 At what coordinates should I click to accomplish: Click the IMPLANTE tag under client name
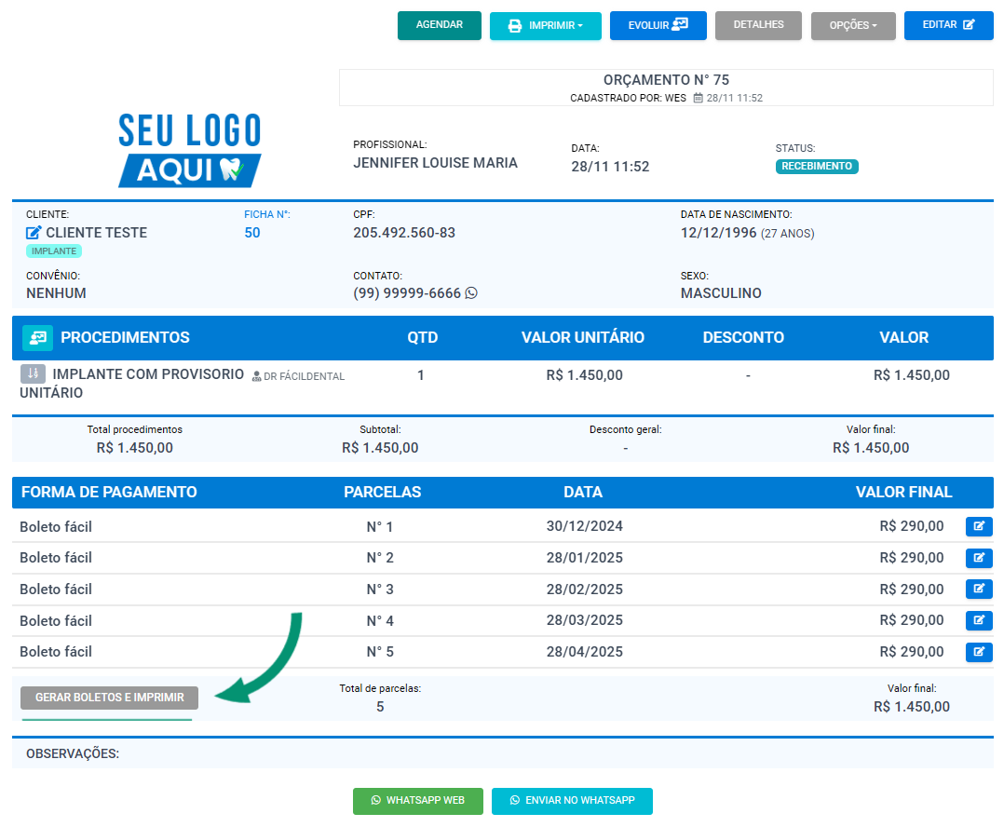(x=54, y=251)
